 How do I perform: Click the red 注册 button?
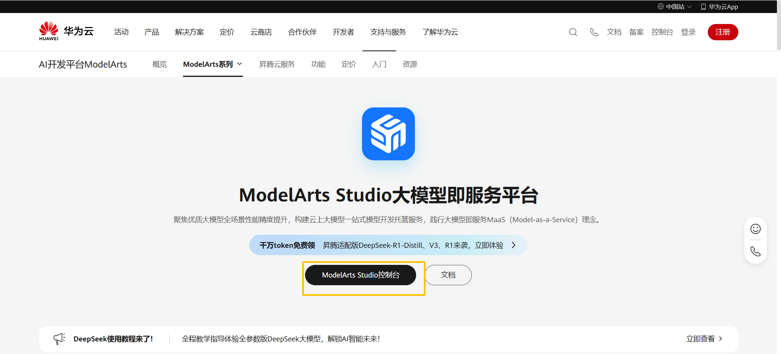click(x=723, y=32)
